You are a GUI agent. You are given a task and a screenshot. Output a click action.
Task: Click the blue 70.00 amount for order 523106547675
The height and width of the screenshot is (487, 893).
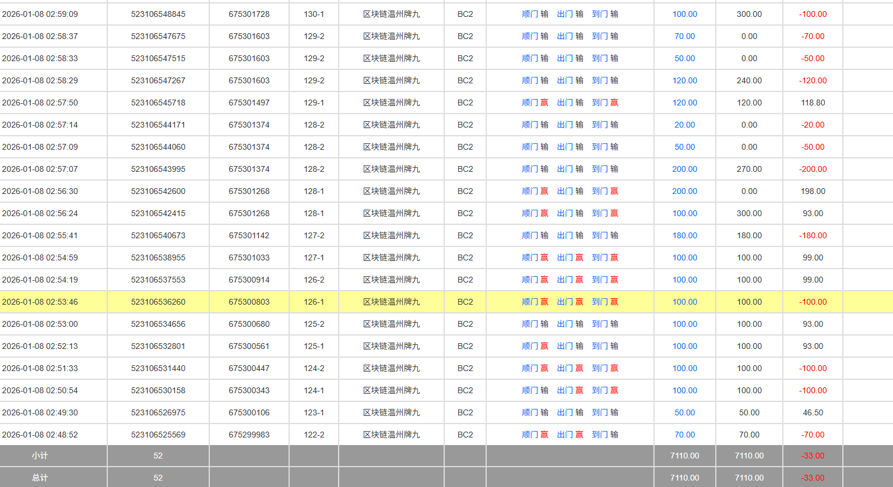click(x=684, y=36)
